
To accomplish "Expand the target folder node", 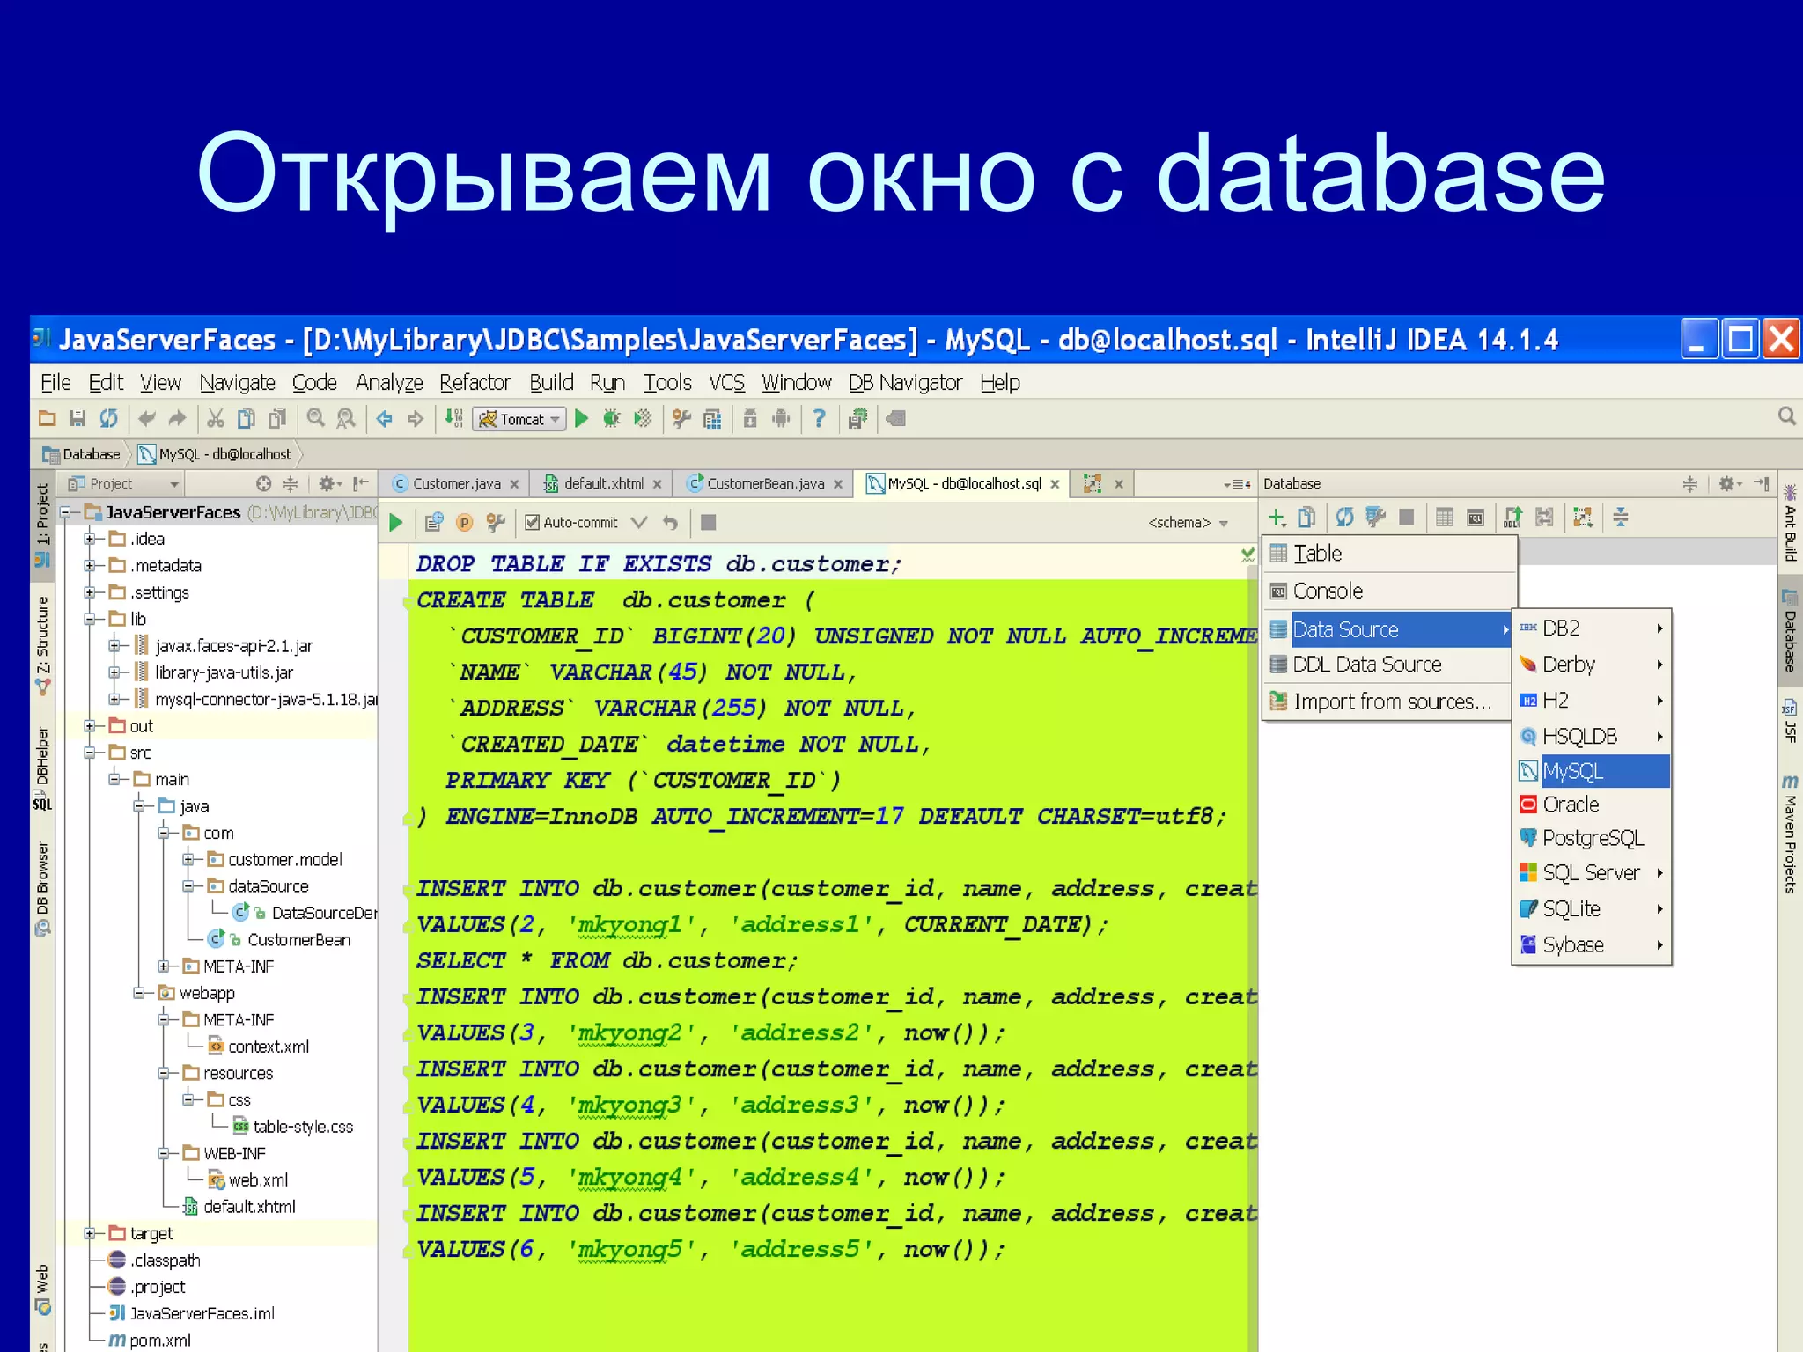I will [x=90, y=1233].
